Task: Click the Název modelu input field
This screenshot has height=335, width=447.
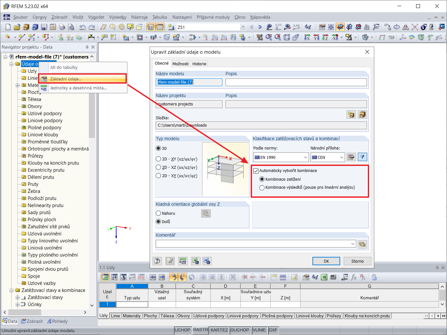Action: tap(189, 82)
